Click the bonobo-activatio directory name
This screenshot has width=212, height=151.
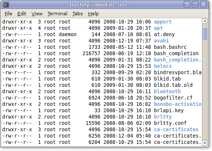[178, 104]
